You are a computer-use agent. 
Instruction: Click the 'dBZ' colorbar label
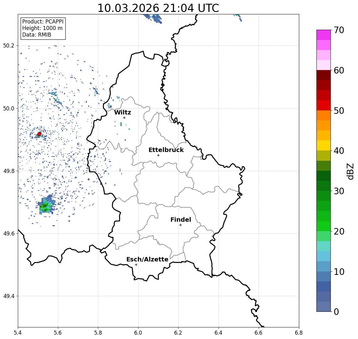350,171
